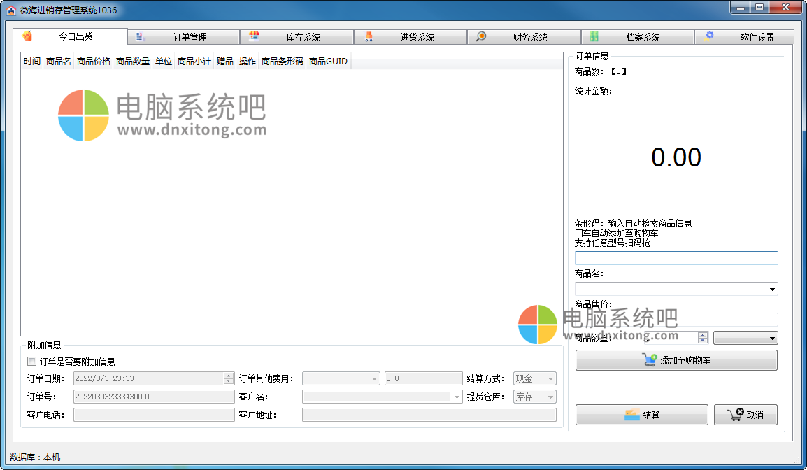Click the barcode 条形码 input field

[676, 258]
